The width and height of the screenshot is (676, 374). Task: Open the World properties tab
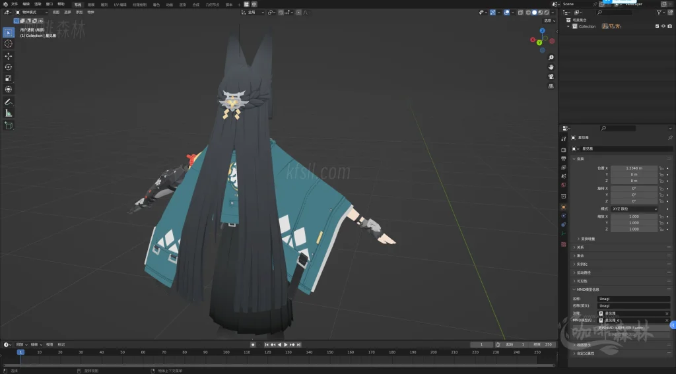(564, 185)
